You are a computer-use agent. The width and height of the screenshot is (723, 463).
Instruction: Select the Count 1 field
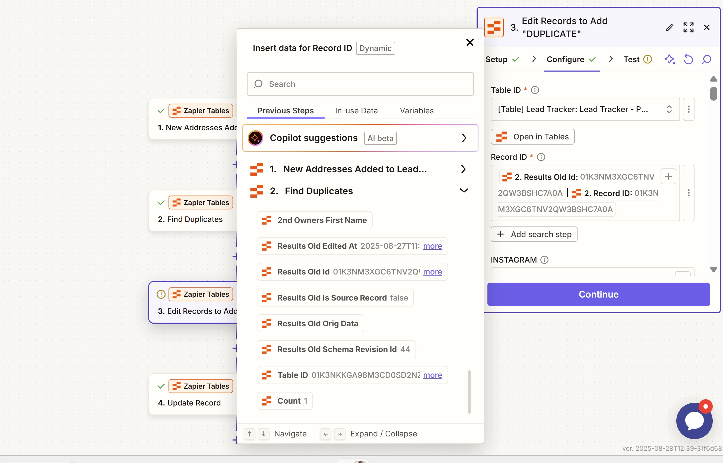285,401
